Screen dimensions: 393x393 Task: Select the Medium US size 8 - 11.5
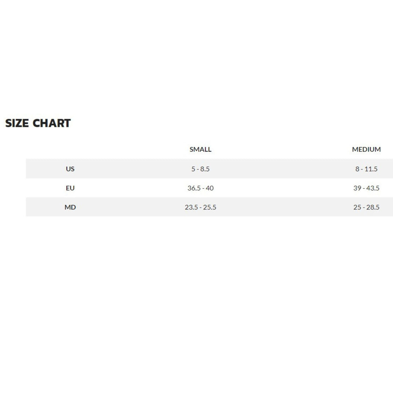point(366,169)
